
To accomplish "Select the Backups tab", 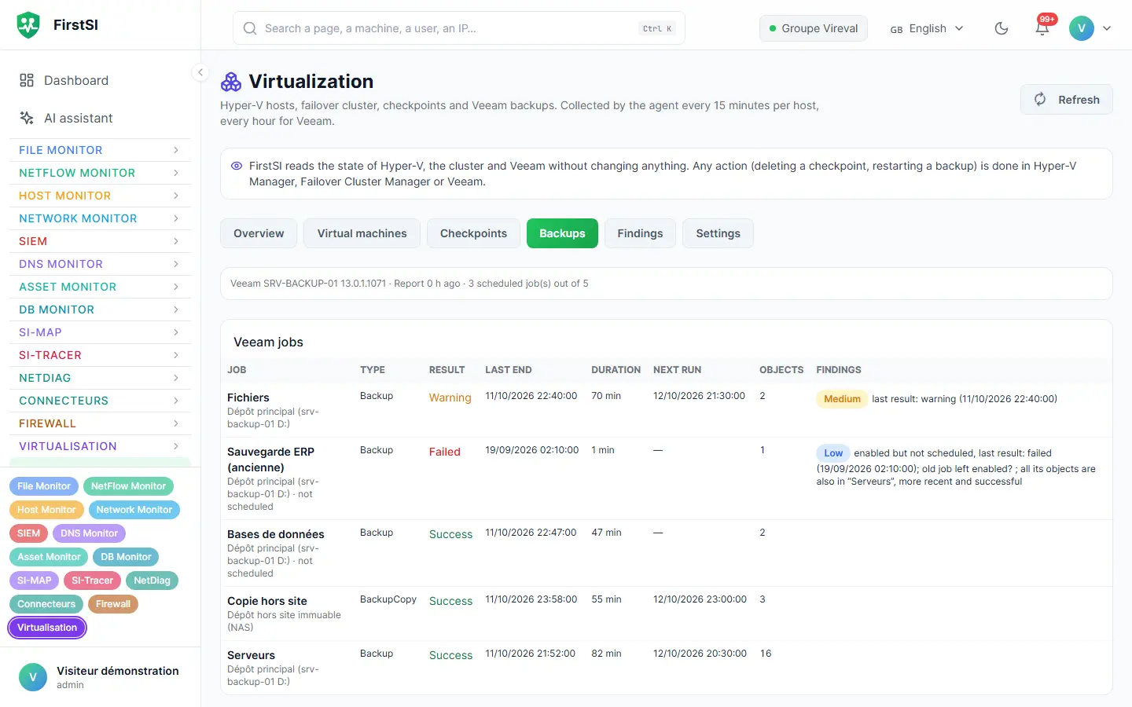I will (562, 233).
